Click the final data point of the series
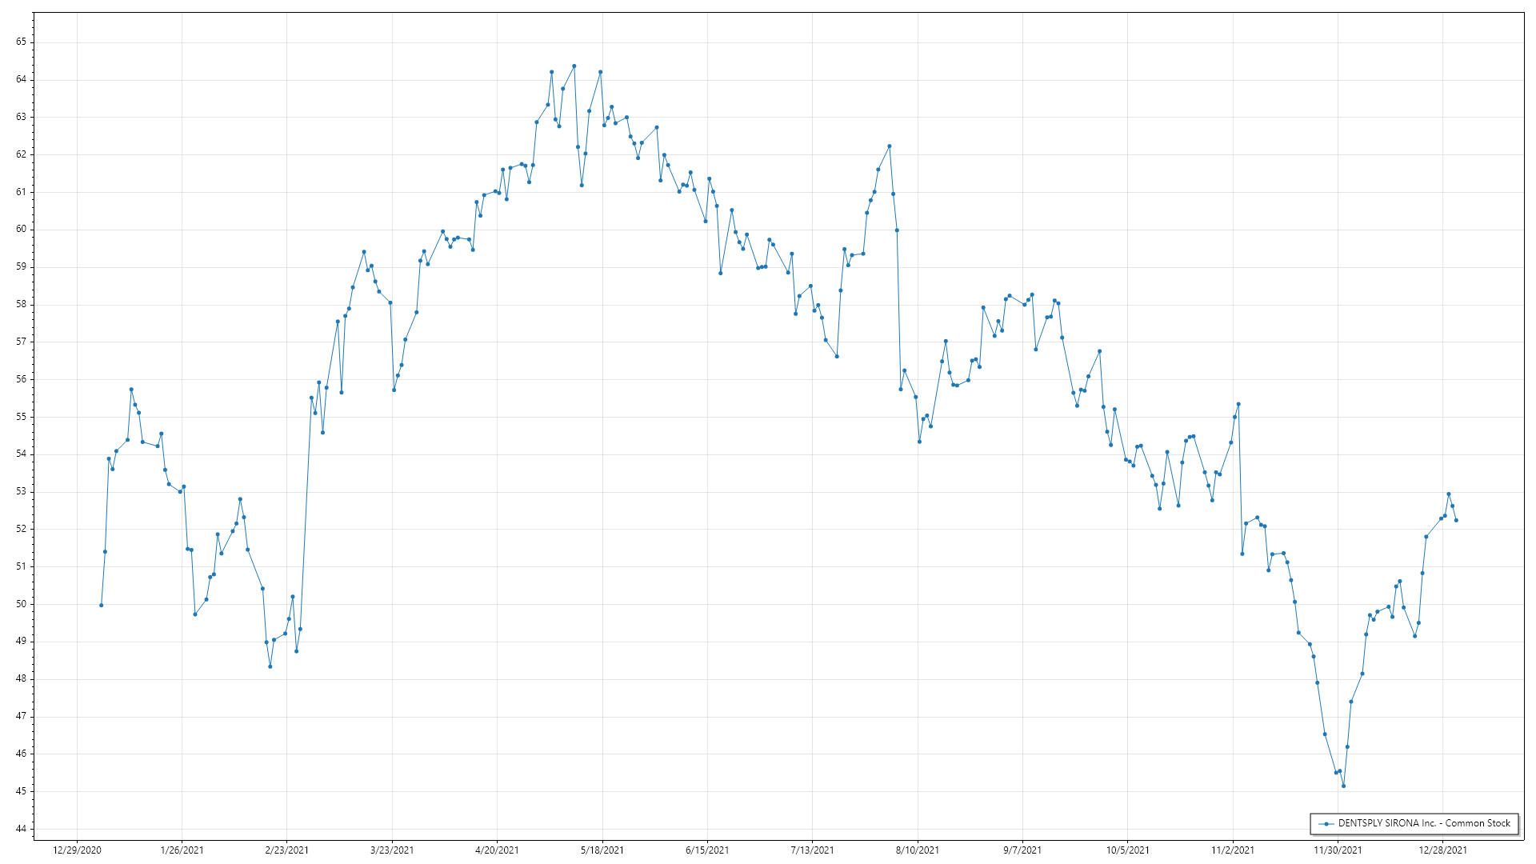1536x864 pixels. pyautogui.click(x=1456, y=521)
